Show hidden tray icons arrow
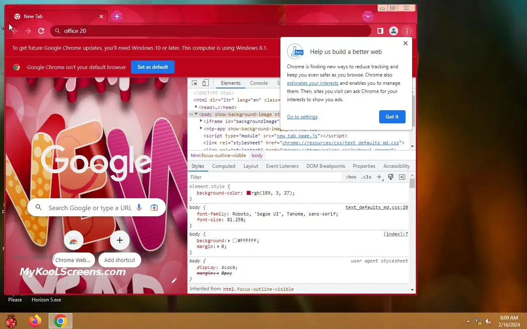 [468, 321]
